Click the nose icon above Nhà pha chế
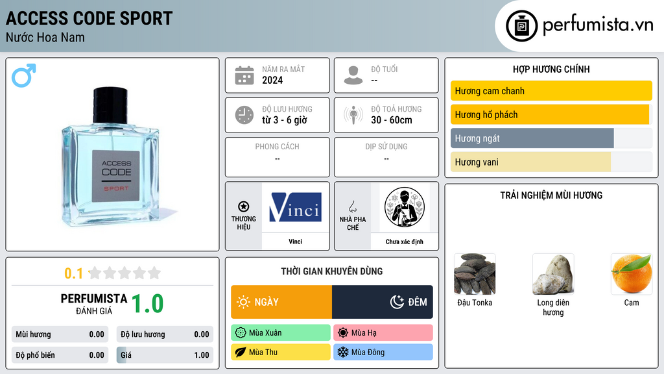This screenshot has height=374, width=664. coord(352,206)
